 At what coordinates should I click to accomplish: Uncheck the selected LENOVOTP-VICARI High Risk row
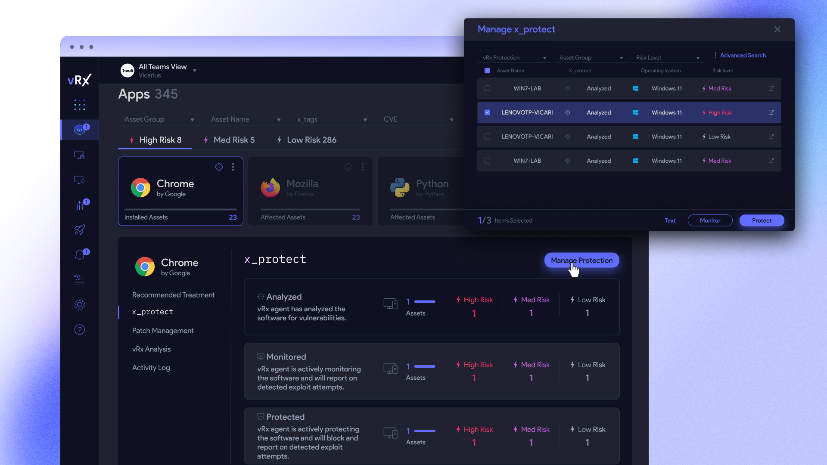click(487, 112)
